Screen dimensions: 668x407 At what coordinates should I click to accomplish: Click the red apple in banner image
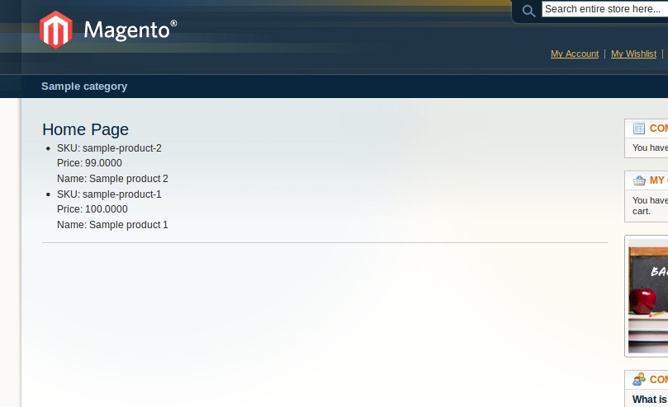[x=643, y=301]
